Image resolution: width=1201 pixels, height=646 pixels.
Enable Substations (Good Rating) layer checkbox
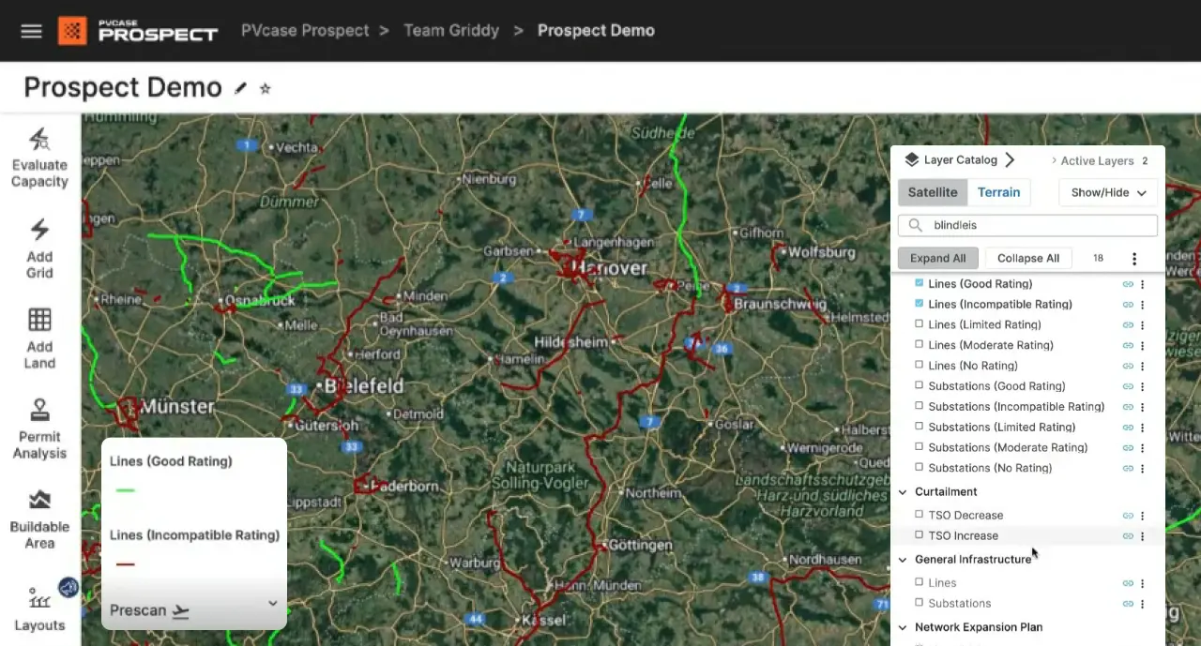(x=920, y=385)
